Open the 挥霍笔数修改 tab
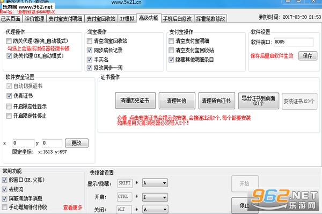The image size is (322, 214). click(210, 19)
